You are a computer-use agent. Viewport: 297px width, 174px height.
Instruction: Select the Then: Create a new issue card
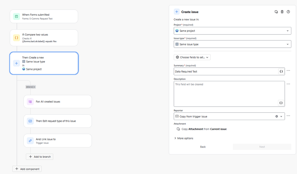tap(44, 63)
